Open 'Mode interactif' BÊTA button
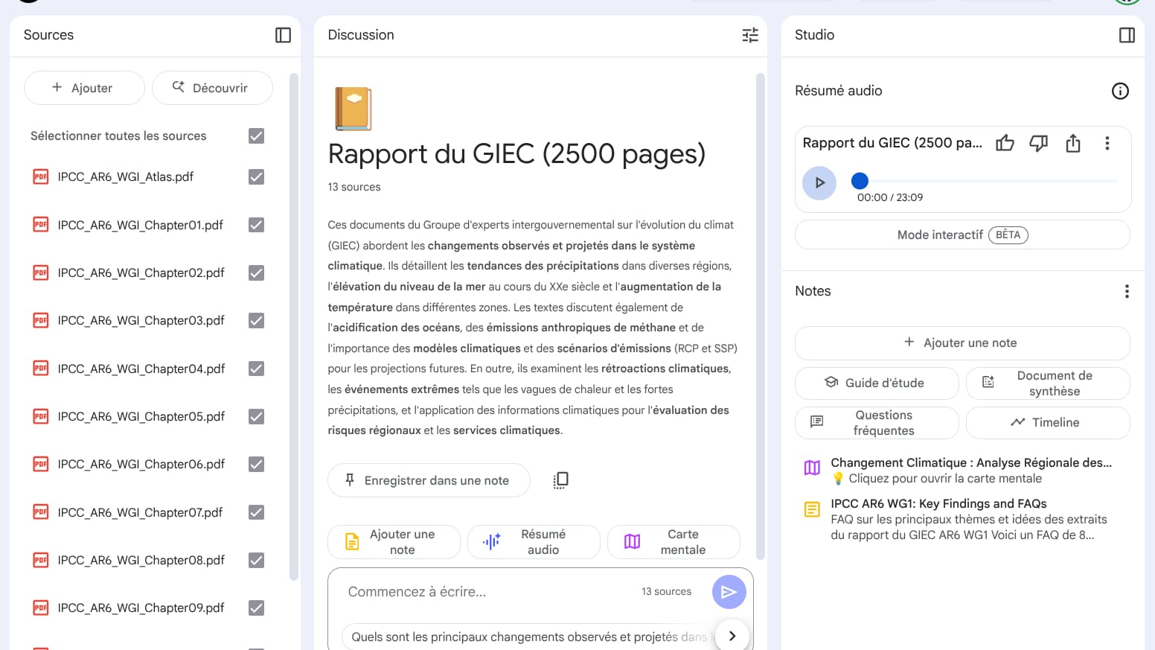This screenshot has height=650, width=1155. 962,235
